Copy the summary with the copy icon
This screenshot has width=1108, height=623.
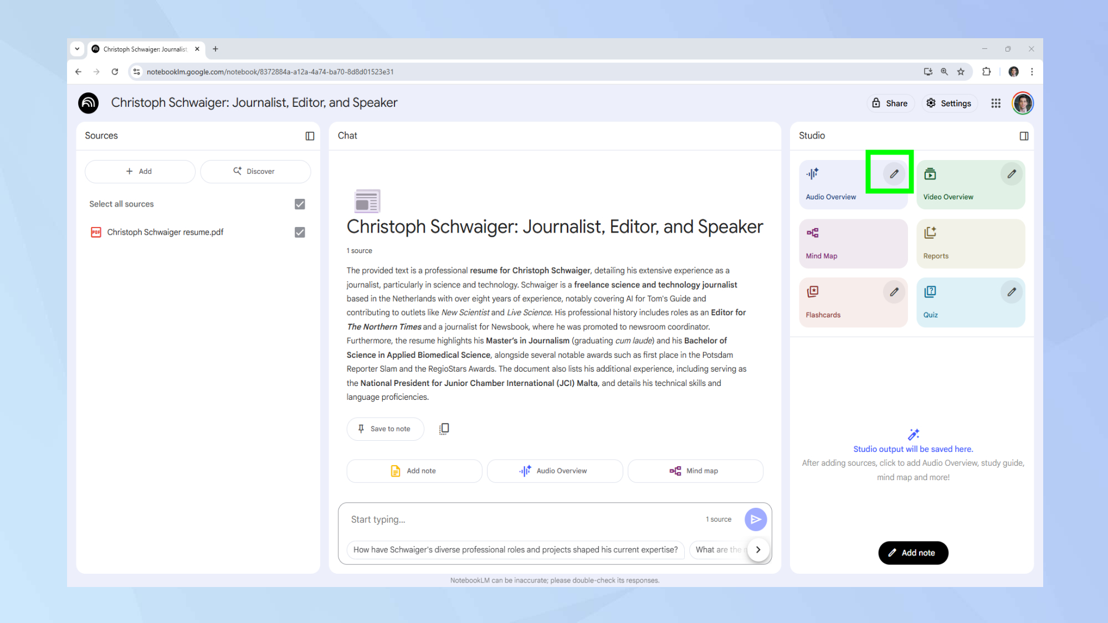[444, 429]
